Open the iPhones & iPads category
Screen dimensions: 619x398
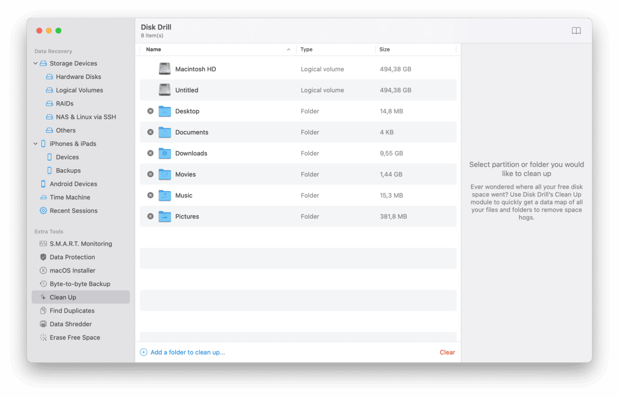click(73, 144)
